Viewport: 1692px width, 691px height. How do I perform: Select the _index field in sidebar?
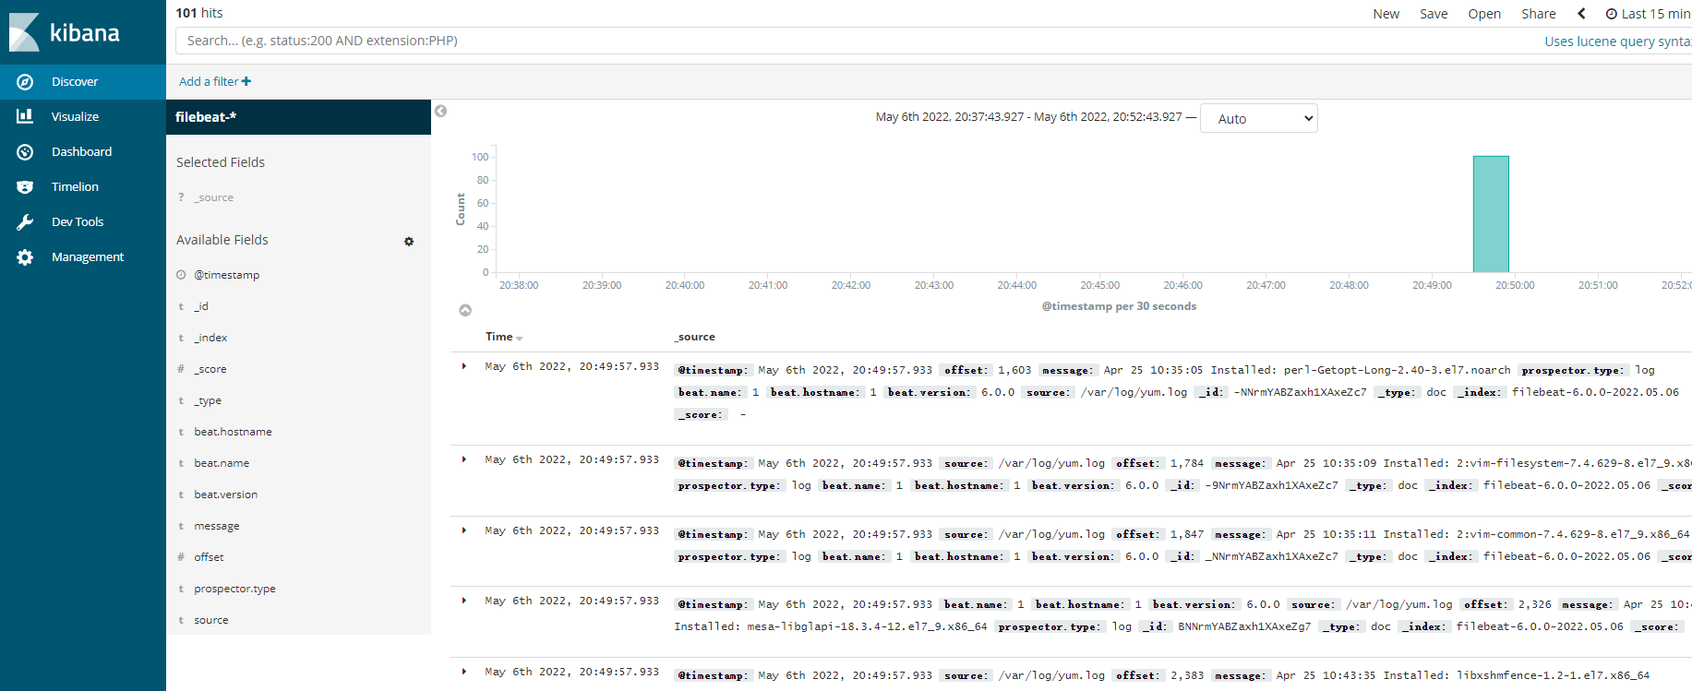point(210,338)
